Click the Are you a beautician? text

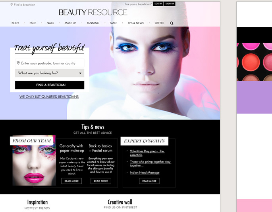[x=138, y=4]
